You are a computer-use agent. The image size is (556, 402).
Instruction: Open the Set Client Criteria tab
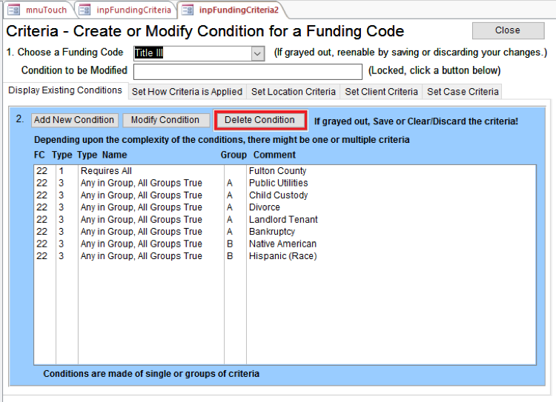tap(381, 92)
